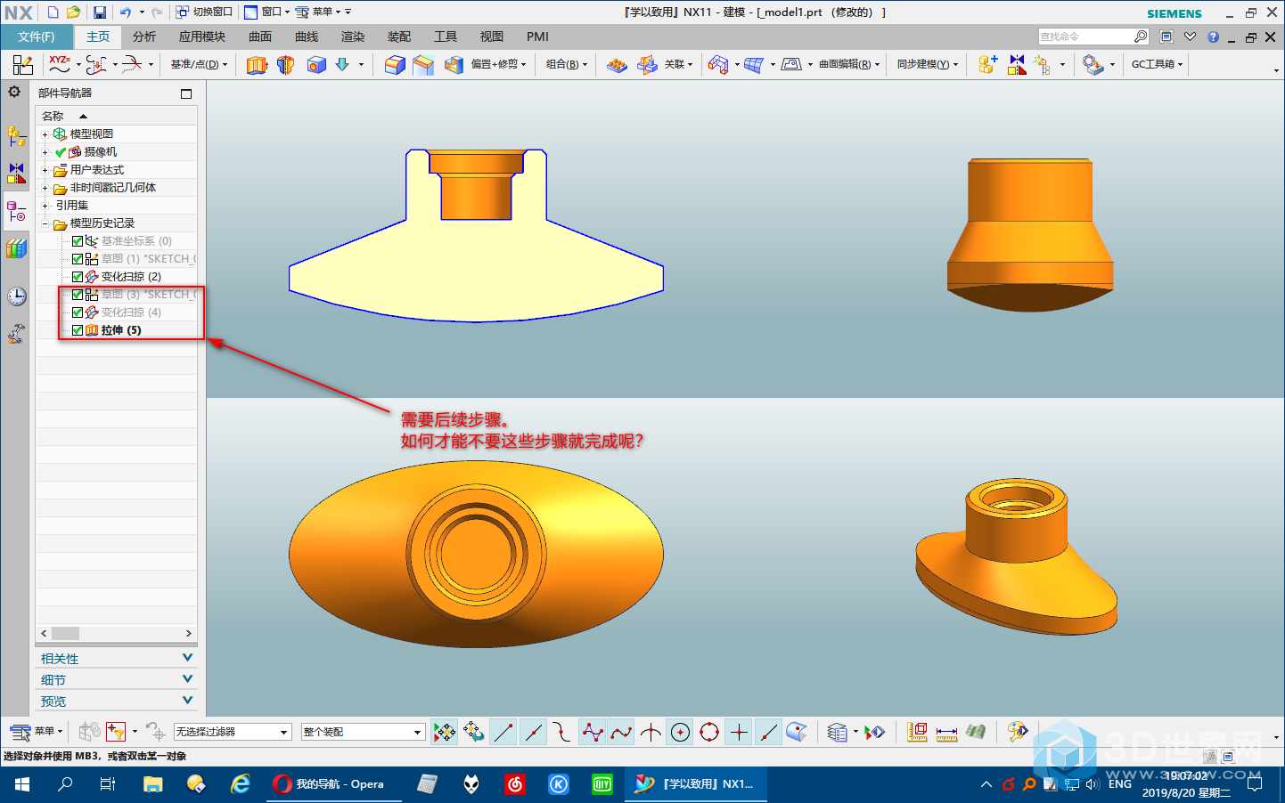The height and width of the screenshot is (803, 1285).
Task: Click the 偏置+修剪 group button
Action: pyautogui.click(x=498, y=64)
